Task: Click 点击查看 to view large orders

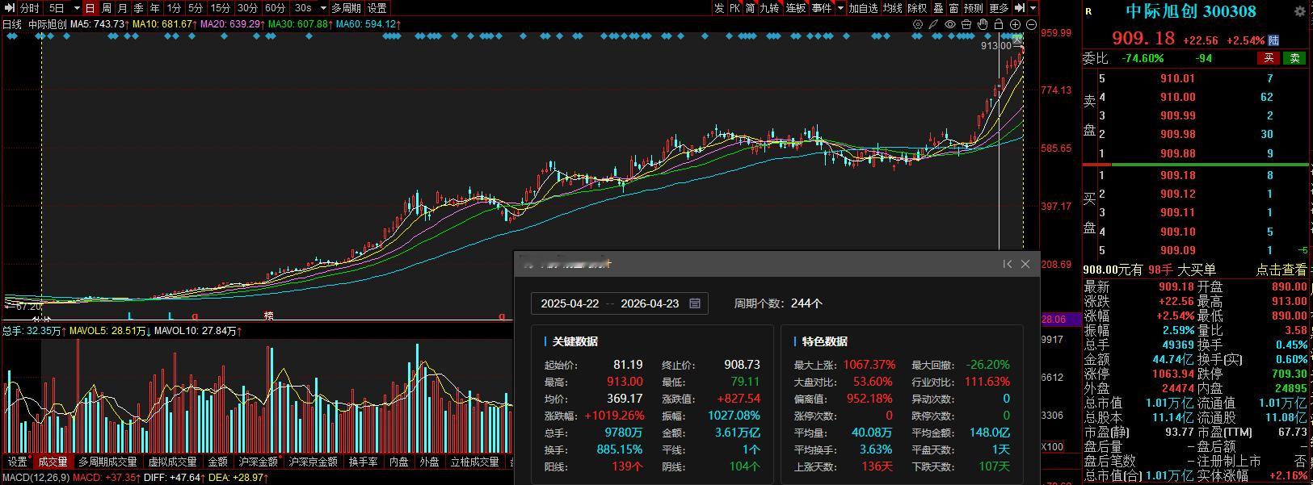Action: [1281, 270]
